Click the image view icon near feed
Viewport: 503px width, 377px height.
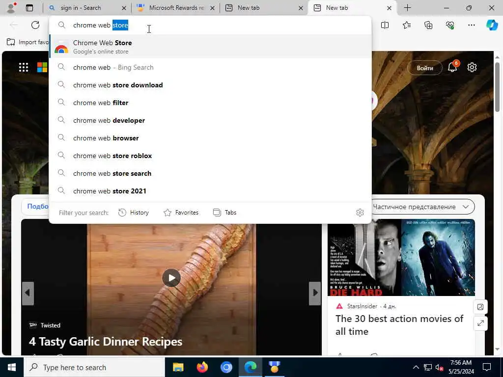(480, 307)
